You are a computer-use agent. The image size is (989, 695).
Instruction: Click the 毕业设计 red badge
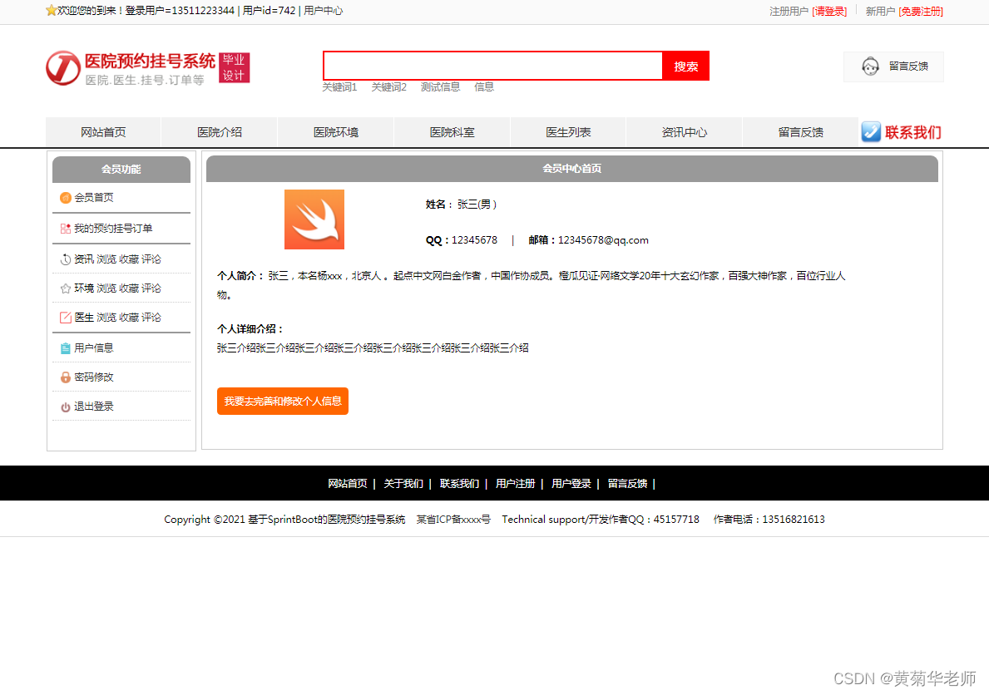pos(234,67)
